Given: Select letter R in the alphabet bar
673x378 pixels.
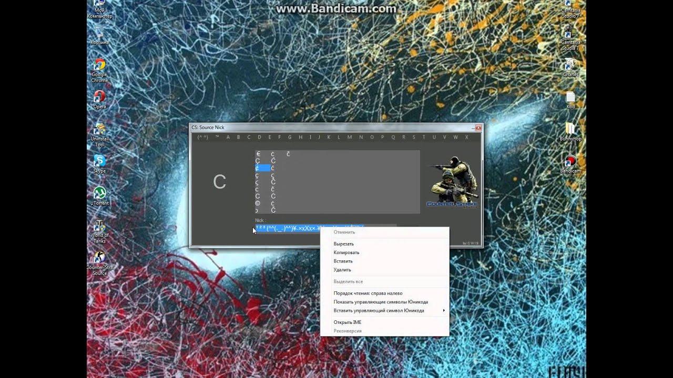Looking at the screenshot, I should click(403, 138).
